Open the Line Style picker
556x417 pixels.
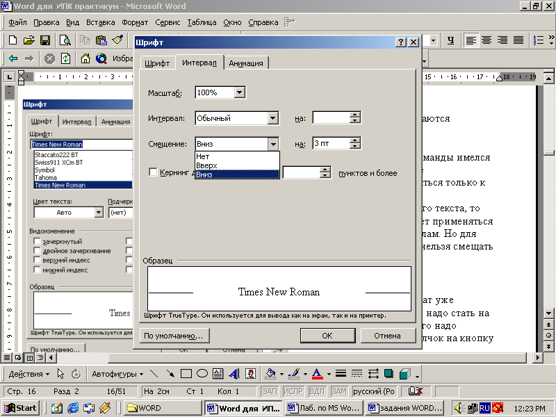pos(341,374)
